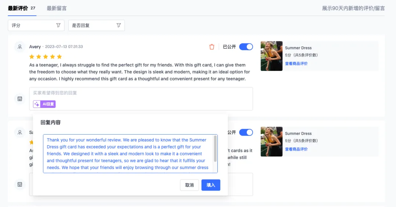
Task: Click the second reviewer's avatar icon
Action: (x=20, y=132)
